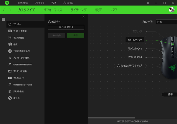Screen dimensions: 177x124
Task: Select the マウス ボタン 4 assignment
Action: click(x=135, y=57)
